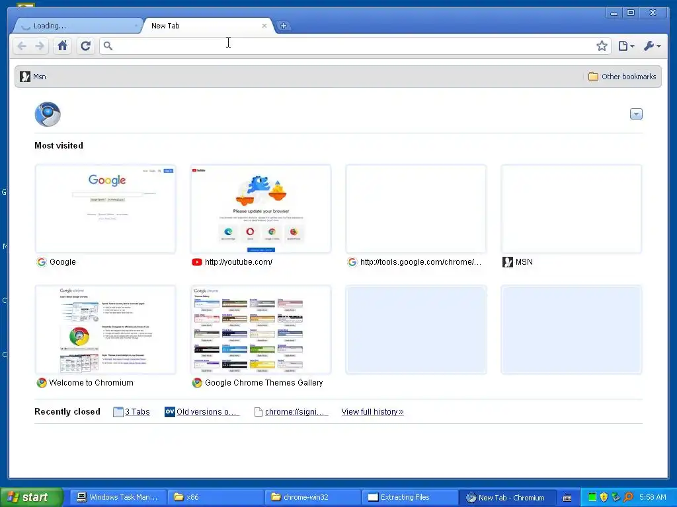Open the page menu document icon
The width and height of the screenshot is (677, 507).
pos(626,46)
